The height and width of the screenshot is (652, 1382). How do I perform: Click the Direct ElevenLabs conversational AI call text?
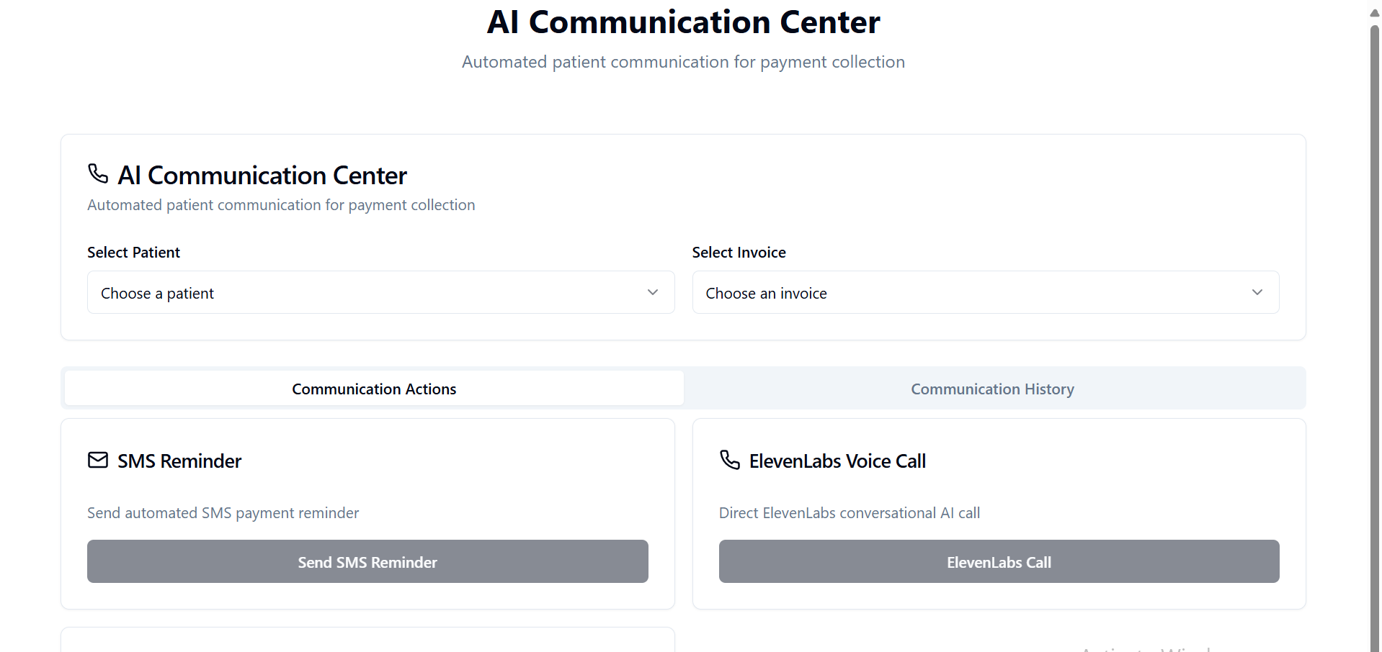click(850, 513)
